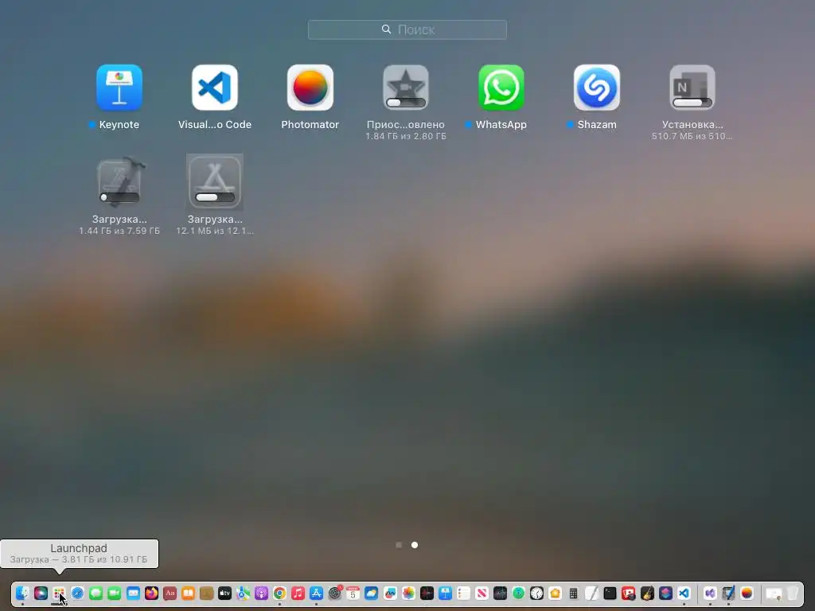Open Shortcuts app in the Dock
Image resolution: width=815 pixels, height=611 pixels.
pyautogui.click(x=666, y=593)
